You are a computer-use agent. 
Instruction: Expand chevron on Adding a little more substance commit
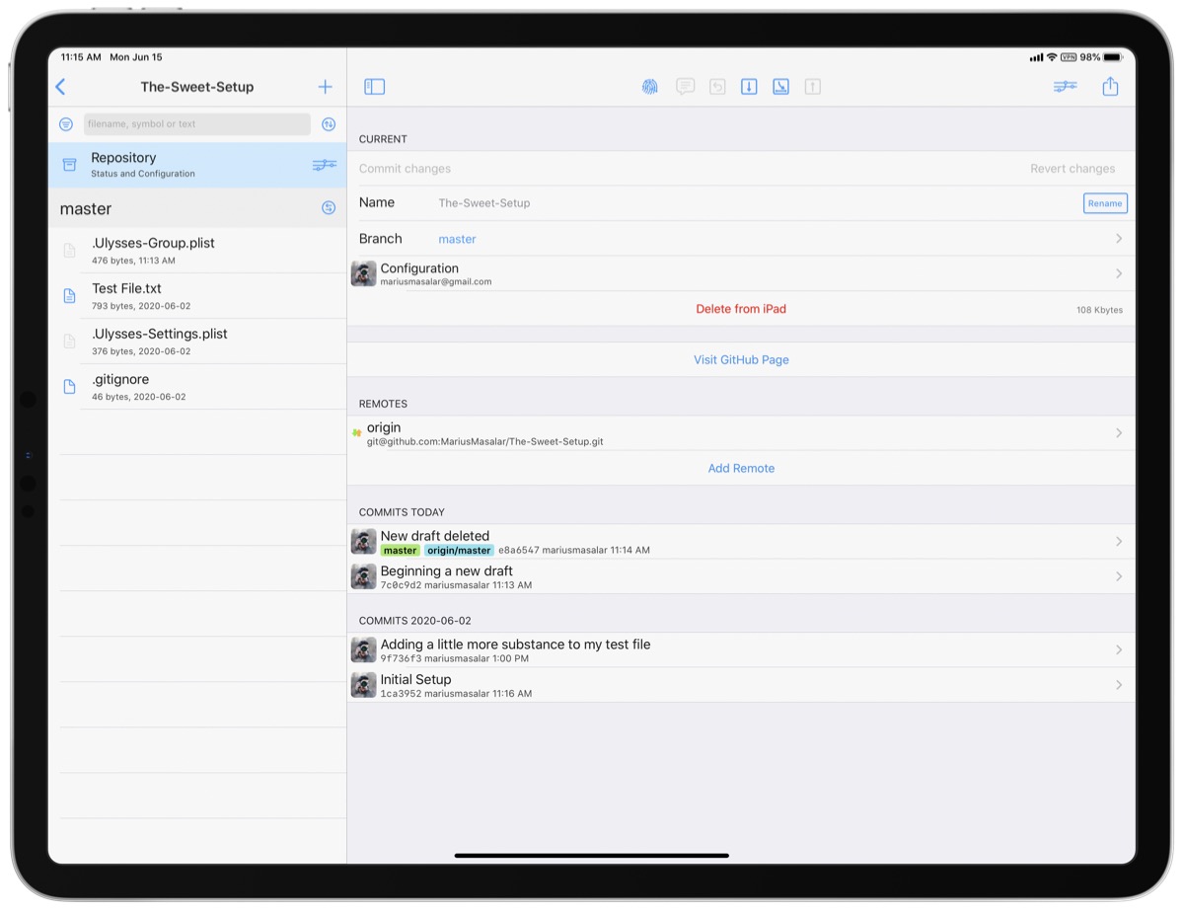click(1119, 649)
